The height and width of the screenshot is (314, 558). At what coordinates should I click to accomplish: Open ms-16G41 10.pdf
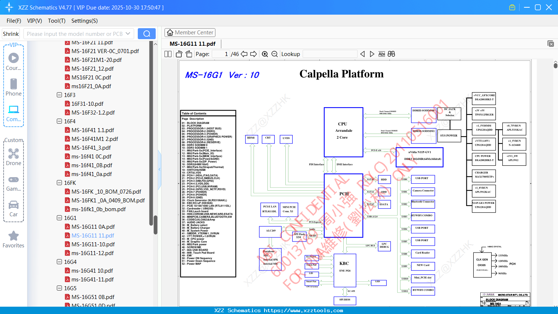(92, 270)
